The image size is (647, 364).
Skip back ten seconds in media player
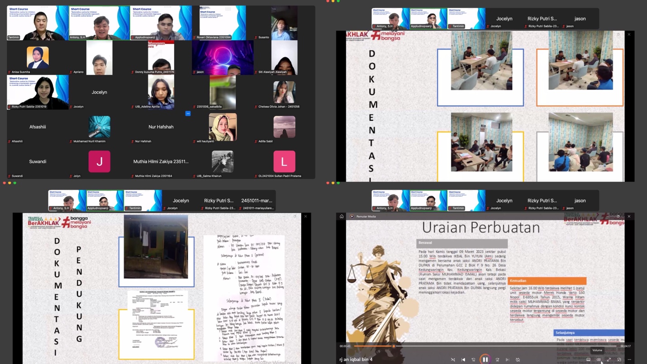click(x=474, y=359)
